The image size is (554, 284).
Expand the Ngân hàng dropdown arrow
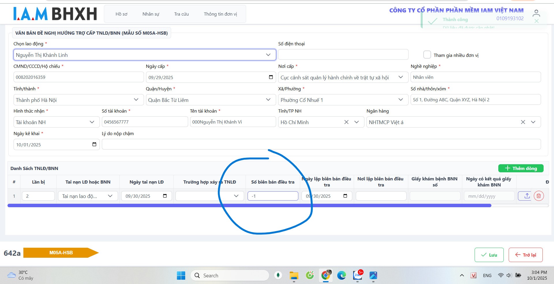(533, 122)
